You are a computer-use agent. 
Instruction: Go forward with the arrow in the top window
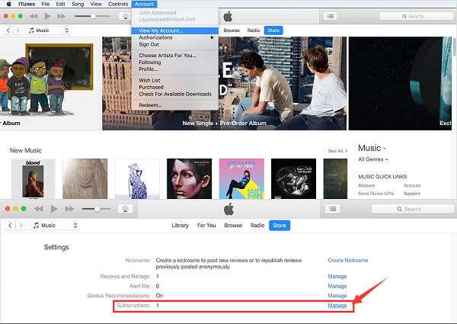[x=18, y=30]
